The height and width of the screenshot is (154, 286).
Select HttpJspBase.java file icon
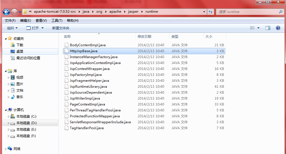click(x=67, y=51)
